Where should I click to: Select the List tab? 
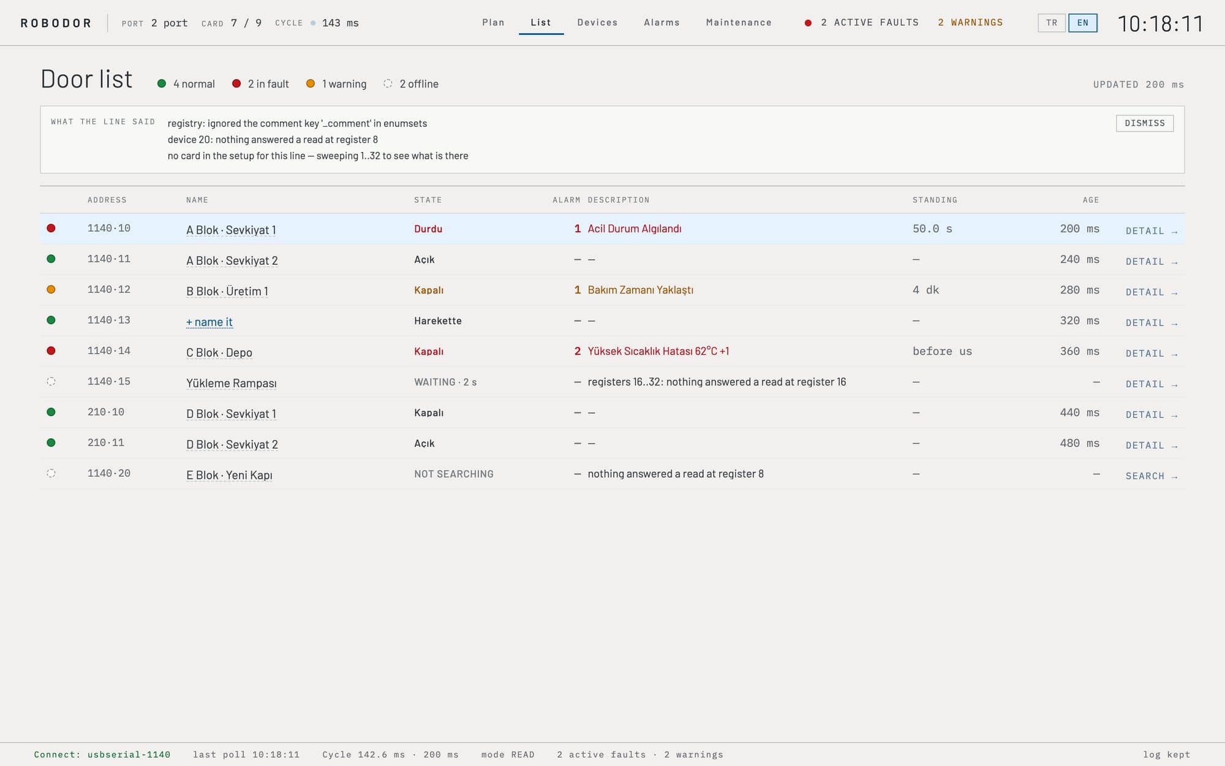[x=541, y=23]
